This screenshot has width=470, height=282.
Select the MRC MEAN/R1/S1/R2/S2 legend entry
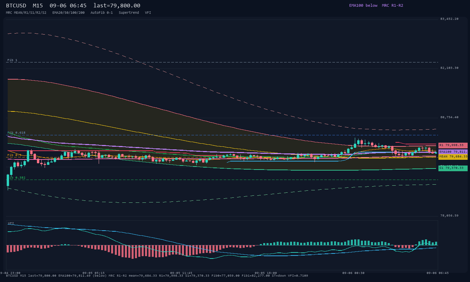[26, 12]
